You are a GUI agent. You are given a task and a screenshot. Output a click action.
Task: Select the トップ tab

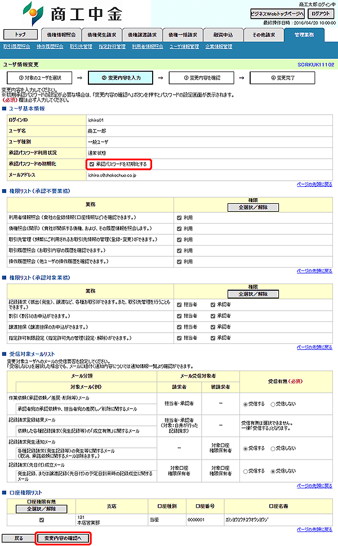tap(20, 34)
